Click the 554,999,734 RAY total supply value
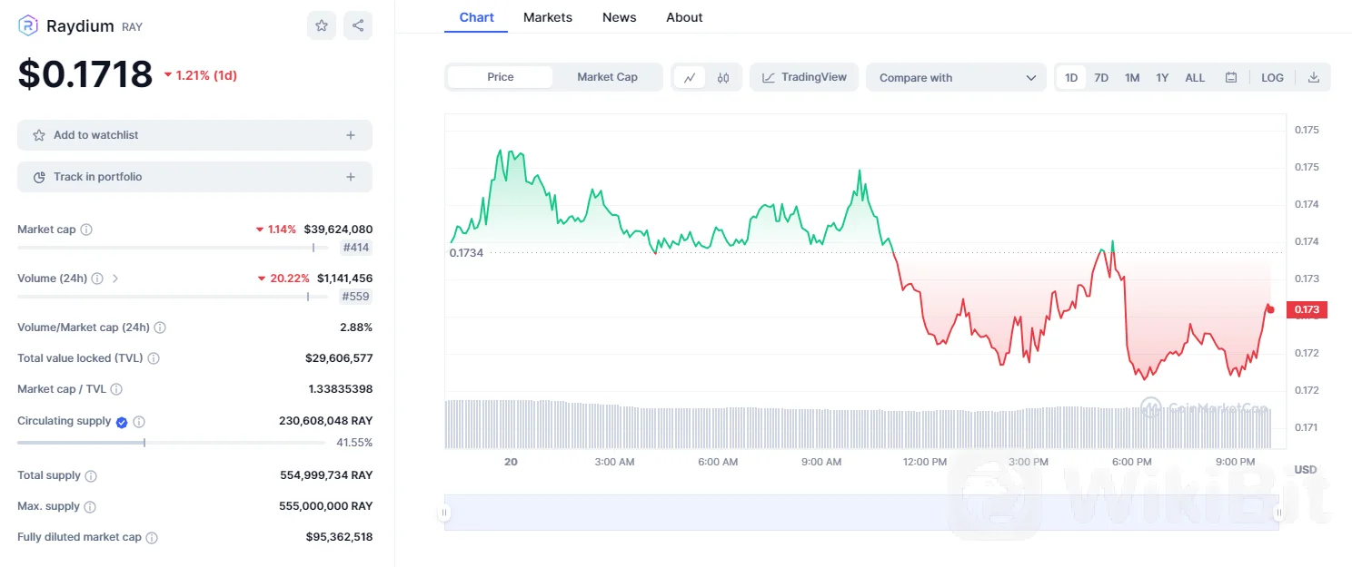This screenshot has height=567, width=1352. (326, 475)
